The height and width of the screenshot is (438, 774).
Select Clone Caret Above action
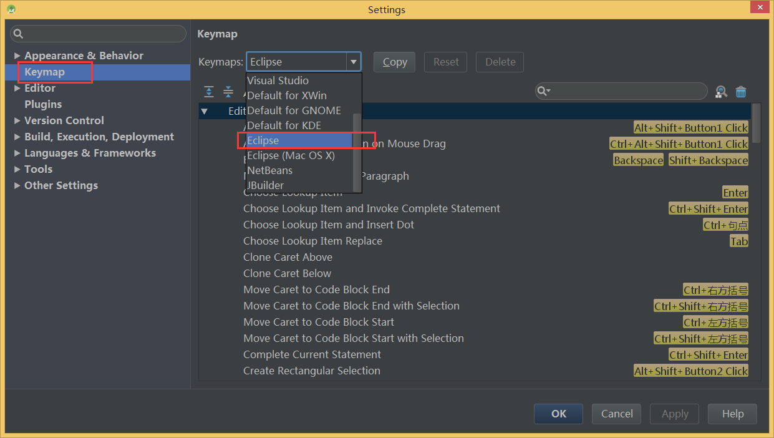coord(475,257)
